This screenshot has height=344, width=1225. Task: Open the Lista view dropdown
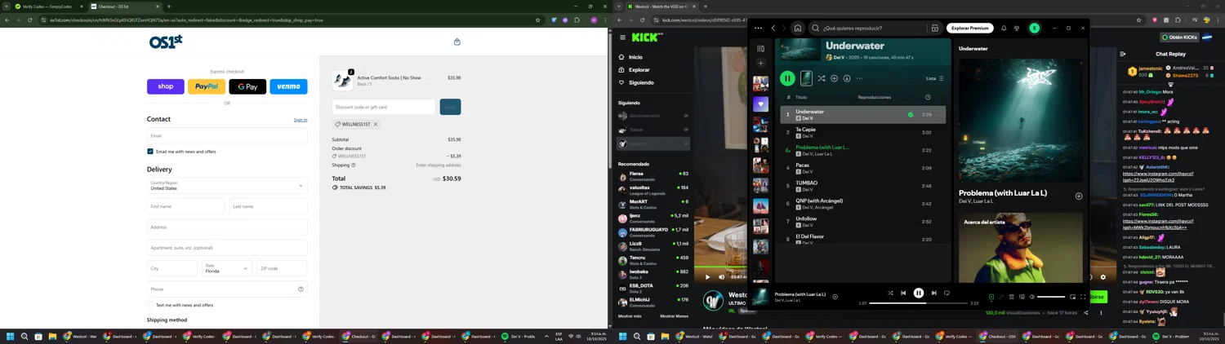pyautogui.click(x=935, y=78)
